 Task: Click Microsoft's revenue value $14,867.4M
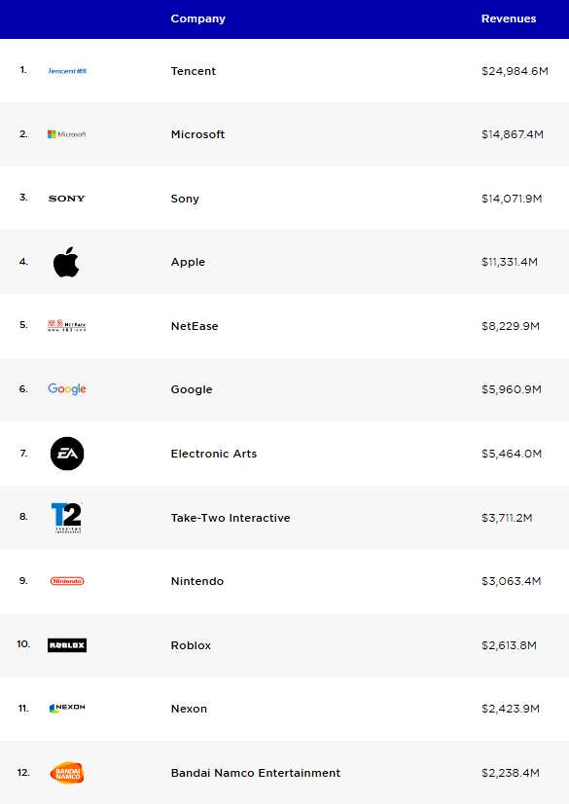click(x=513, y=134)
